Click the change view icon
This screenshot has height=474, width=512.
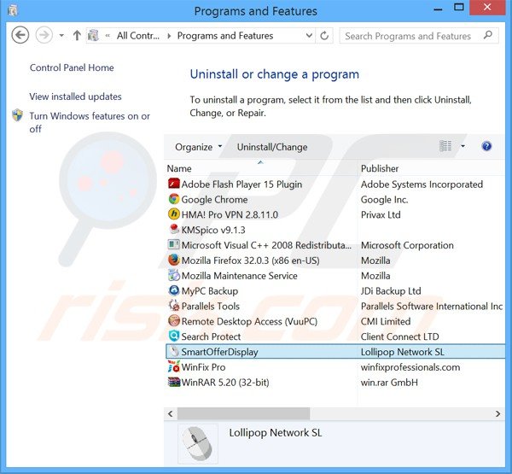coord(445,146)
